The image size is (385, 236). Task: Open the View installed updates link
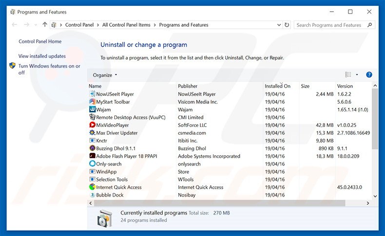tap(42, 56)
